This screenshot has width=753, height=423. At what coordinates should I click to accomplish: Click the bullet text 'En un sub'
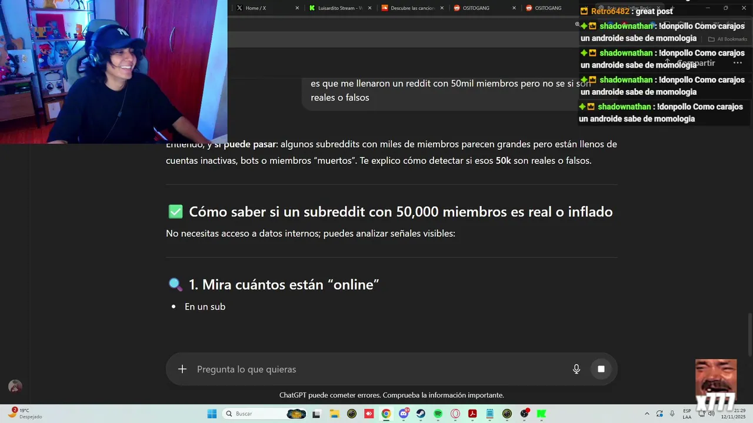tap(205, 307)
